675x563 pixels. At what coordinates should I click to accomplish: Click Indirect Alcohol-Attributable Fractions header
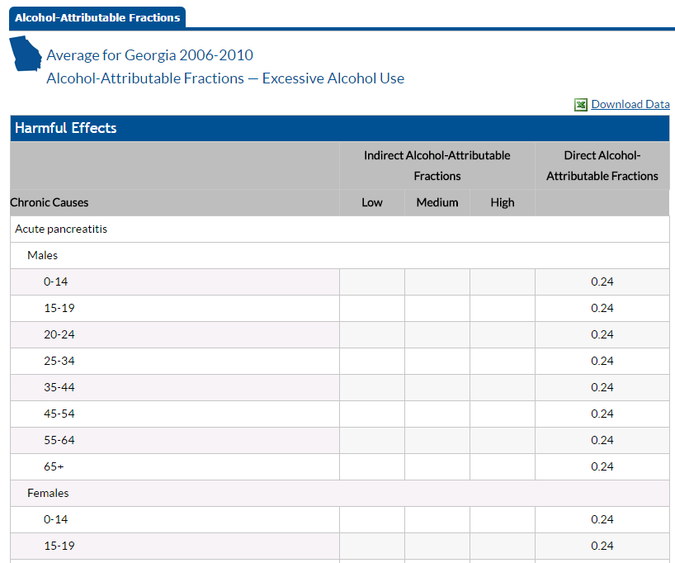(x=437, y=166)
